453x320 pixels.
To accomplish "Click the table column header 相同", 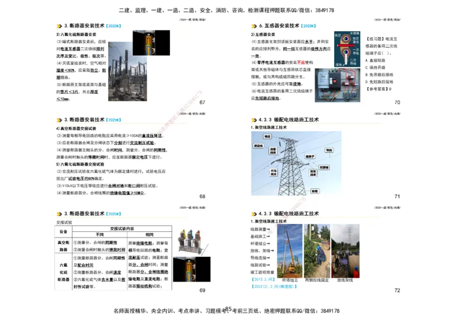I will (149, 235).
